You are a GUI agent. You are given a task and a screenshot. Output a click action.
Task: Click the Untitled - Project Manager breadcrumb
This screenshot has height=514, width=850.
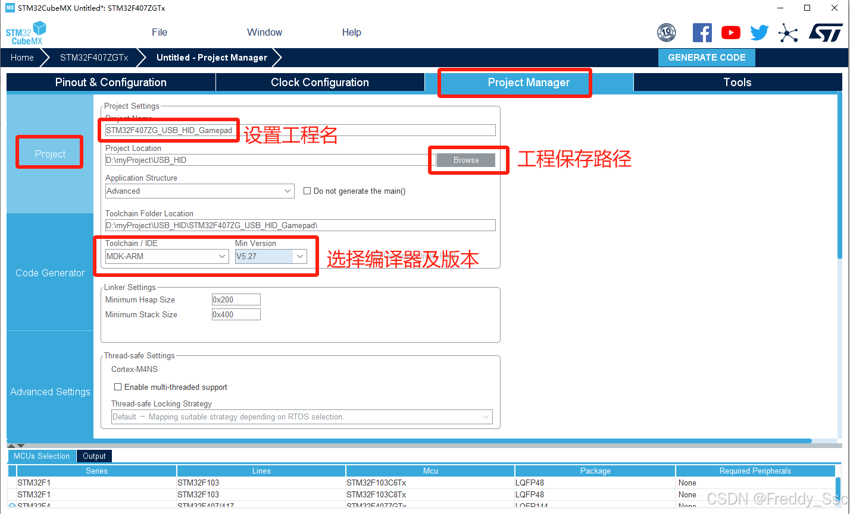[212, 58]
